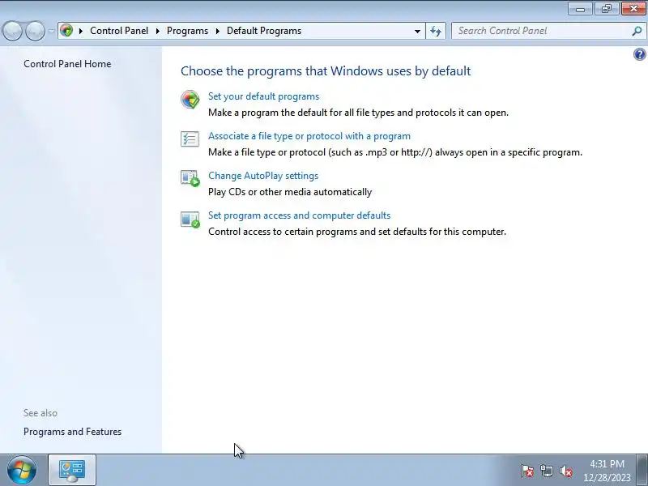Image resolution: width=648 pixels, height=486 pixels.
Task: Click the "See also" label
Action: tap(40, 413)
